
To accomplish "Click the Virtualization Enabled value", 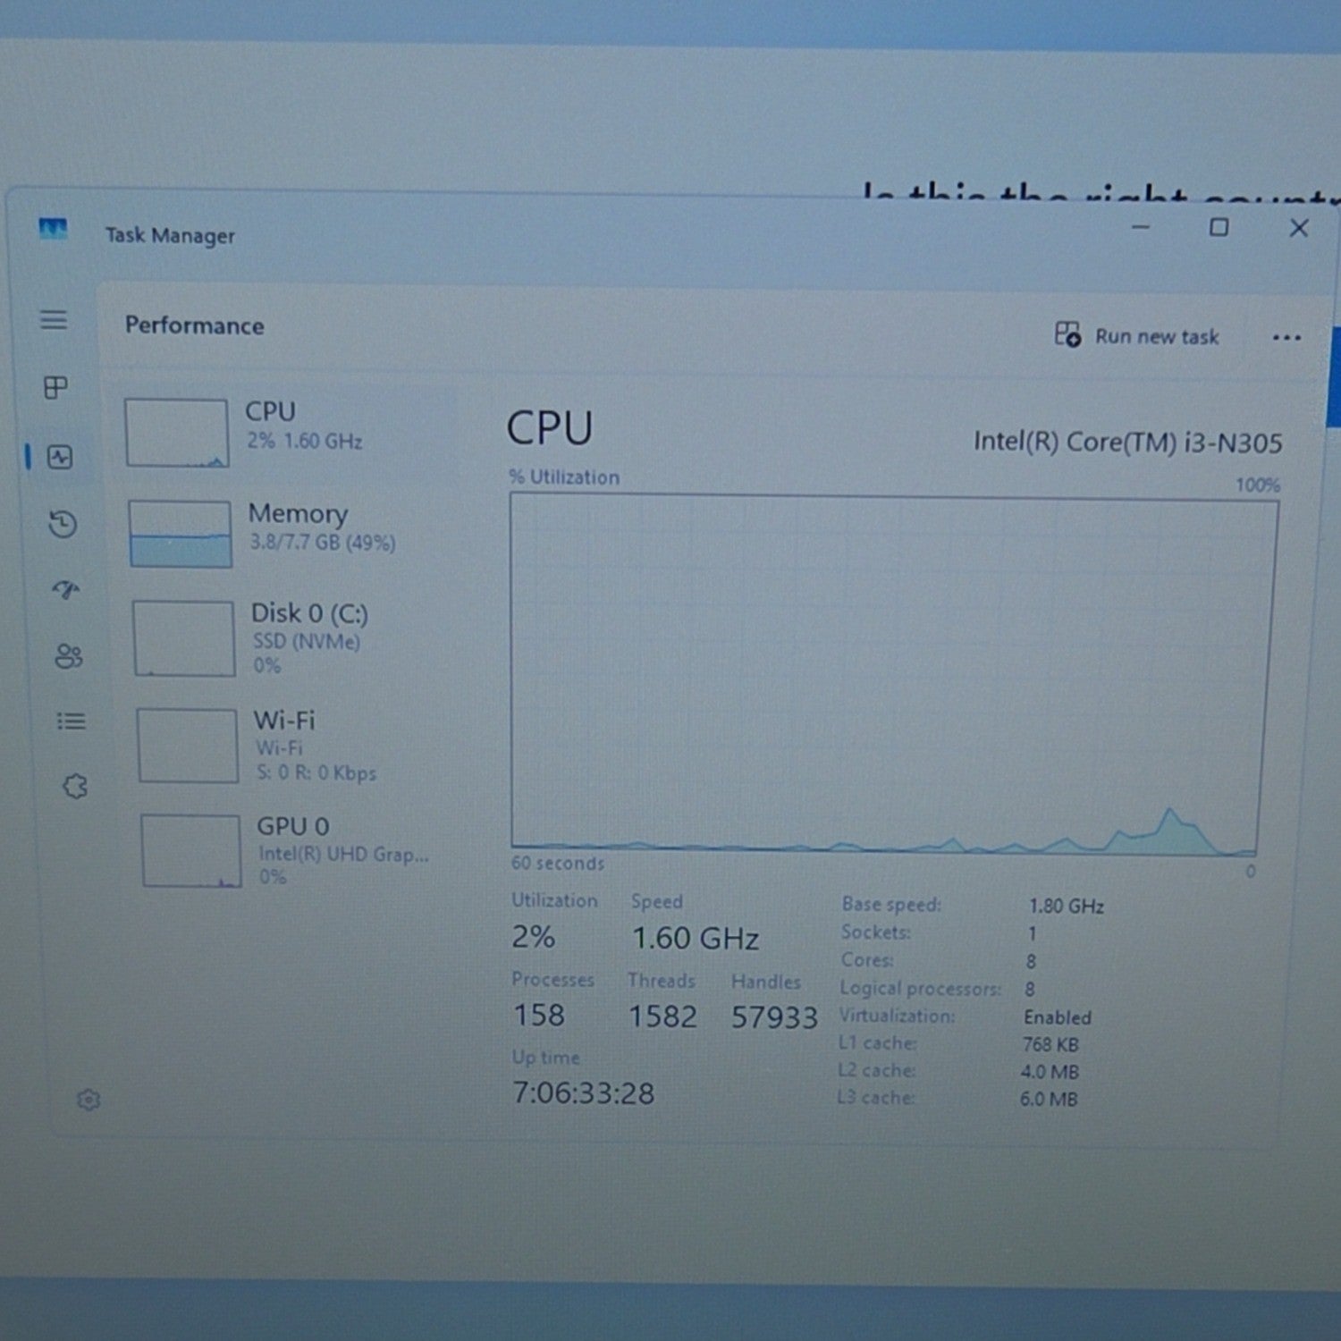I will pos(1058,1017).
